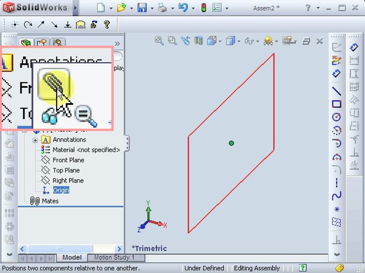The height and width of the screenshot is (273, 365).
Task: Collapse the panel using the side splitter arrows
Action: tap(127, 143)
